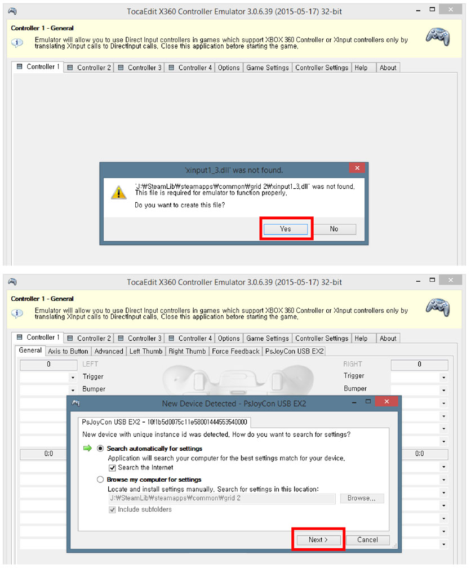Screen dimensions: 471x568
Task: Maximize the New Device Detected dialog
Action: click(x=368, y=401)
